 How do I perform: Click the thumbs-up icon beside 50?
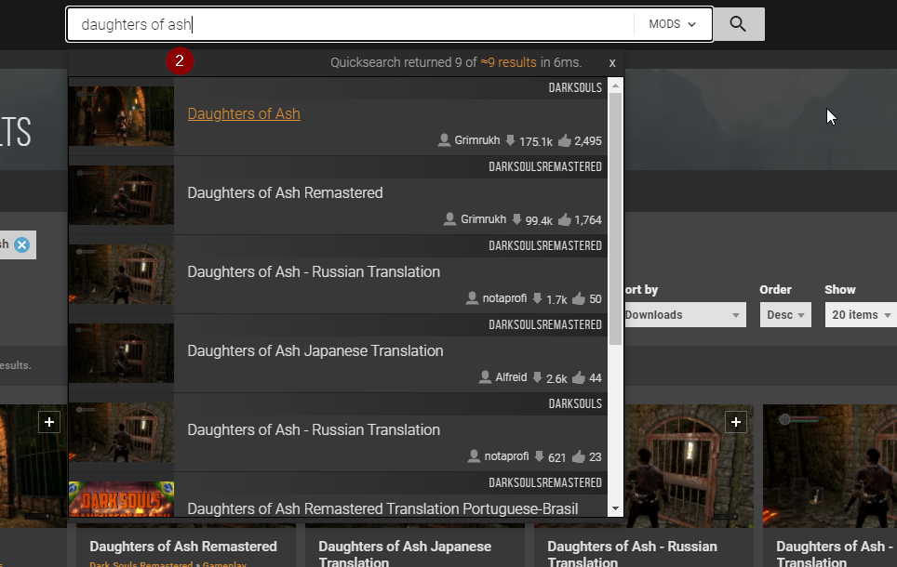point(579,297)
